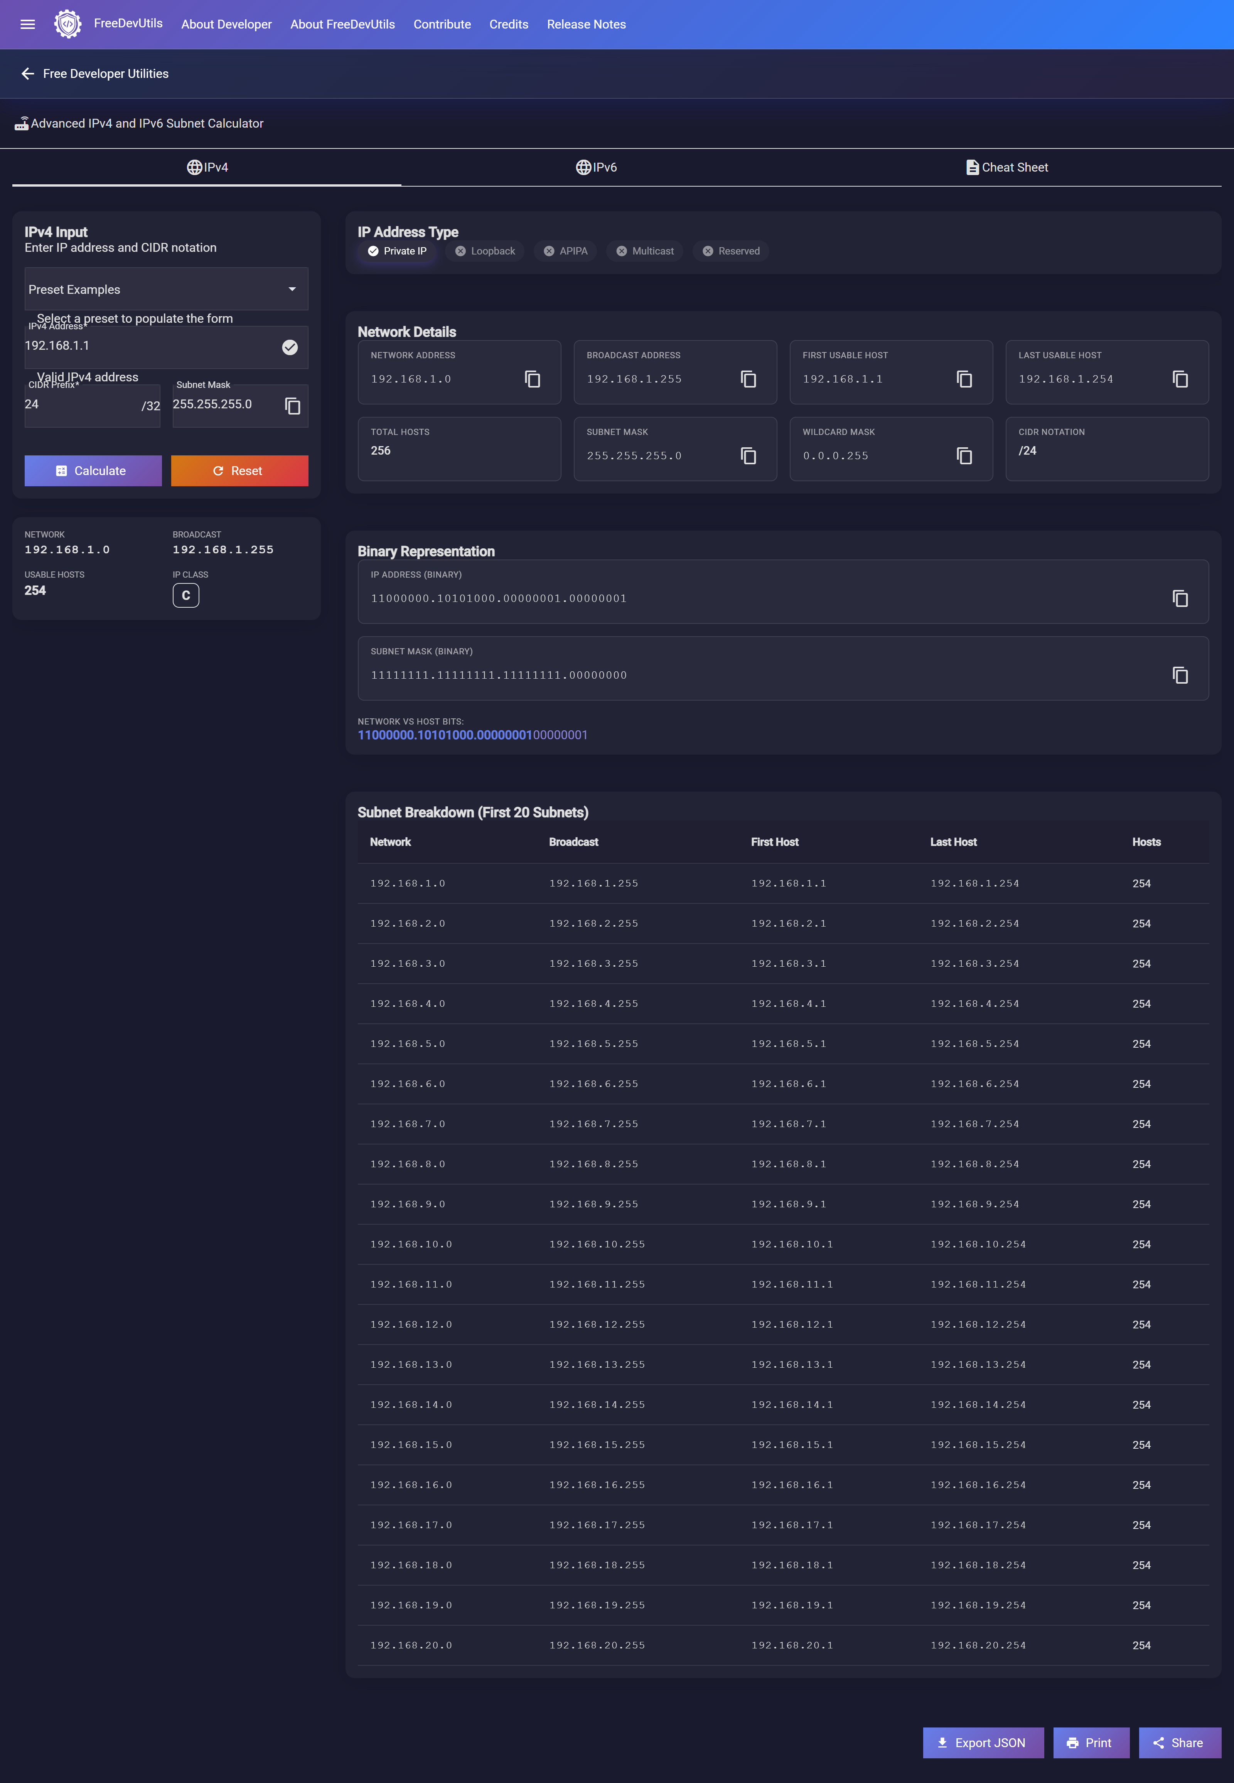Select broadcast cell 192.168.5.255
The width and height of the screenshot is (1234, 1783).
(594, 1044)
